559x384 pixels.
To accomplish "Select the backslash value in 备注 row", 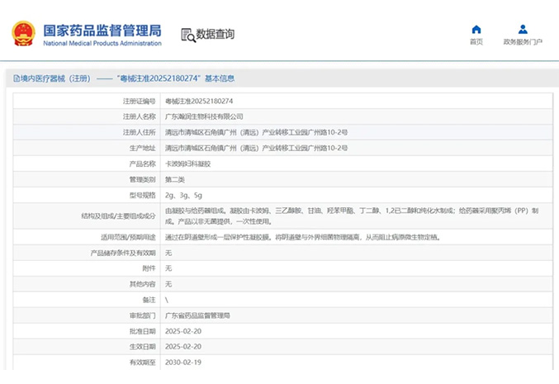I will pos(167,300).
